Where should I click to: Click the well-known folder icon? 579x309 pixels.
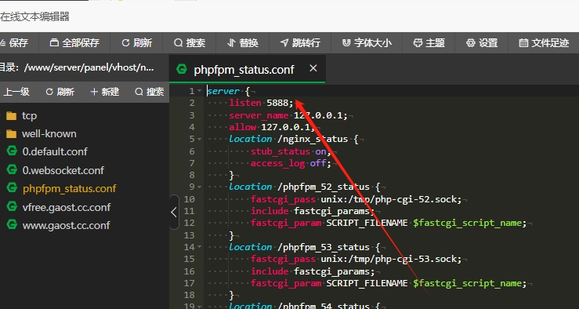pyautogui.click(x=12, y=134)
